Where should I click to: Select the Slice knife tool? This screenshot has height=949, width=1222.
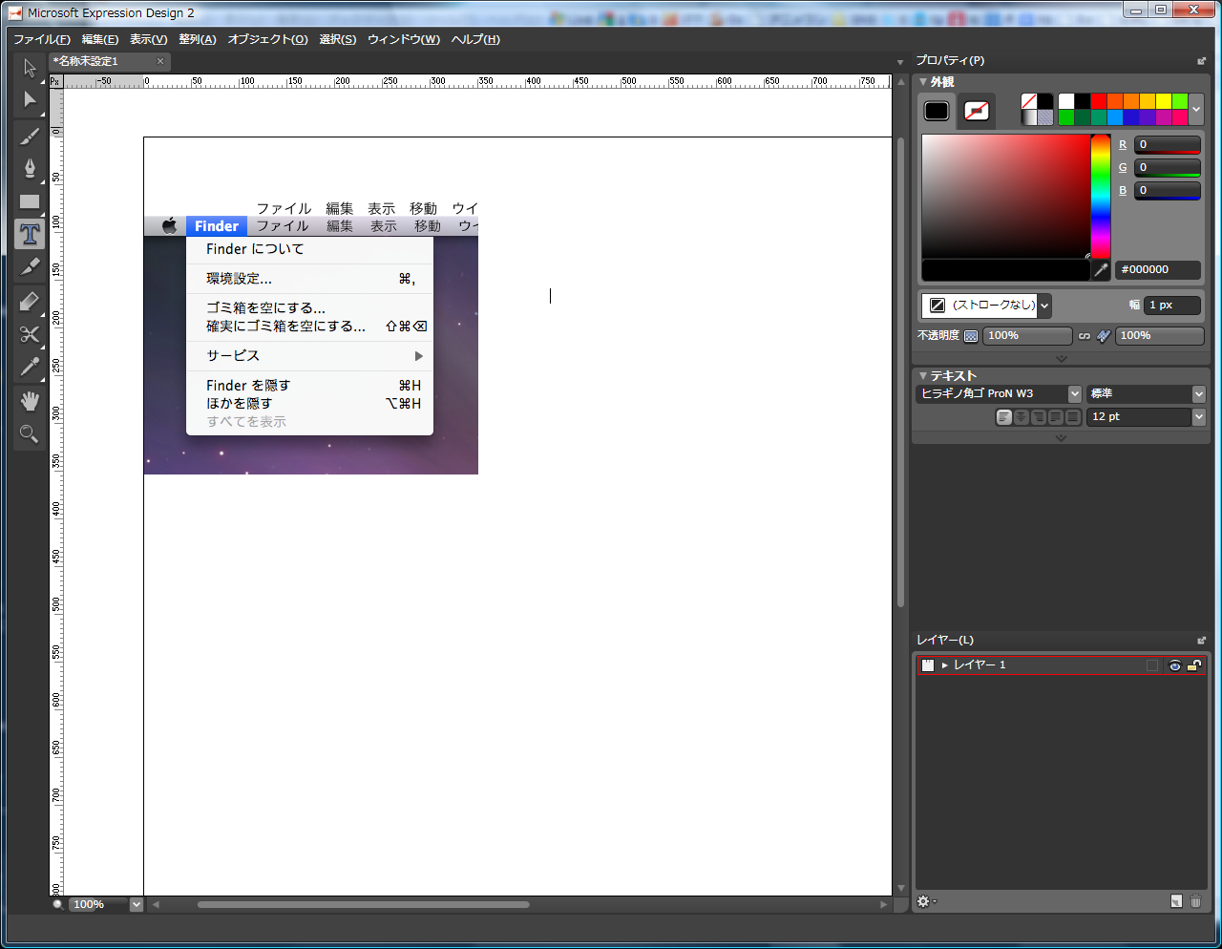tap(30, 267)
